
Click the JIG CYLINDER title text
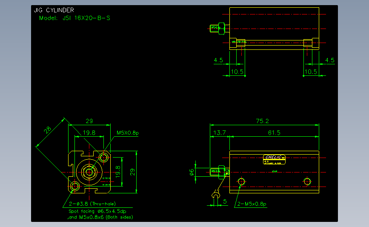point(54,10)
